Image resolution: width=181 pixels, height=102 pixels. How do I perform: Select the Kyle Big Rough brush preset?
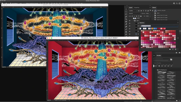pyautogui.click(x=162, y=83)
